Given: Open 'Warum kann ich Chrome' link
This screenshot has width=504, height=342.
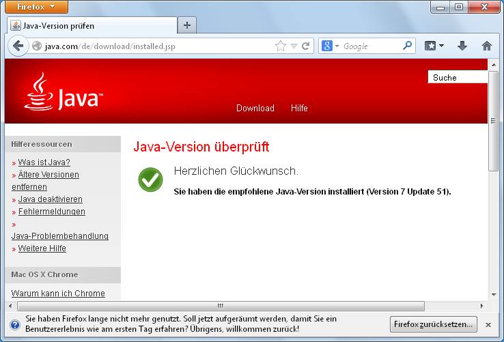Looking at the screenshot, I should coord(58,294).
